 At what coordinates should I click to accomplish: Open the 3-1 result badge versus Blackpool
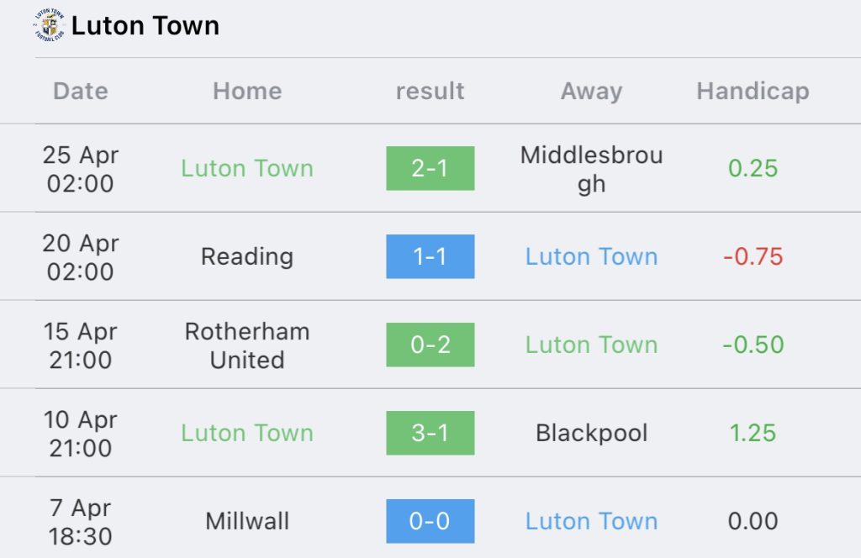pyautogui.click(x=430, y=433)
